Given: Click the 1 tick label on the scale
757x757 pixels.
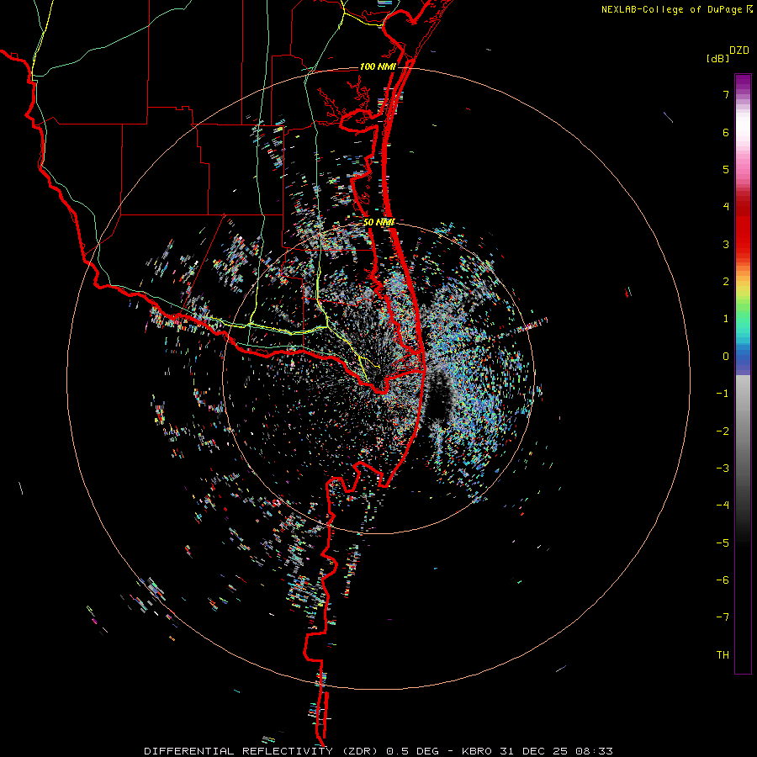Looking at the screenshot, I should point(726,319).
